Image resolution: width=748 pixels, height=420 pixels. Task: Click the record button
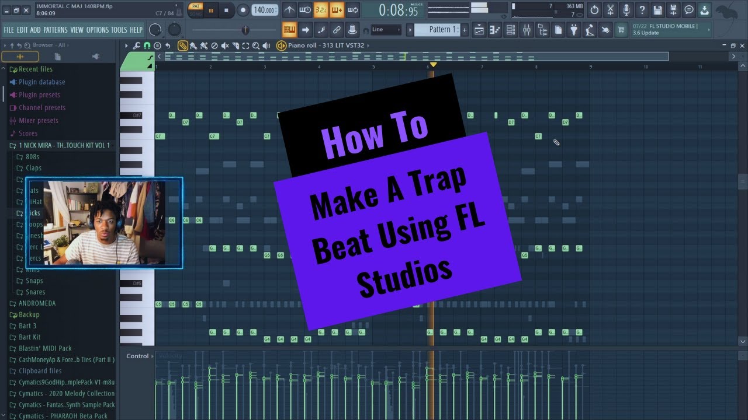(243, 10)
